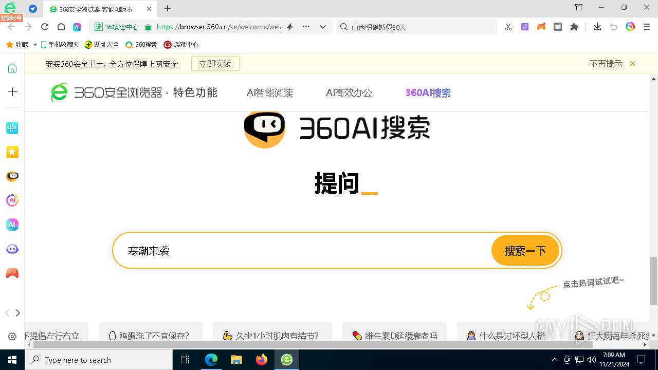This screenshot has width=658, height=370.
Task: Click the AI assistant toolbar icon
Action: coord(77,27)
